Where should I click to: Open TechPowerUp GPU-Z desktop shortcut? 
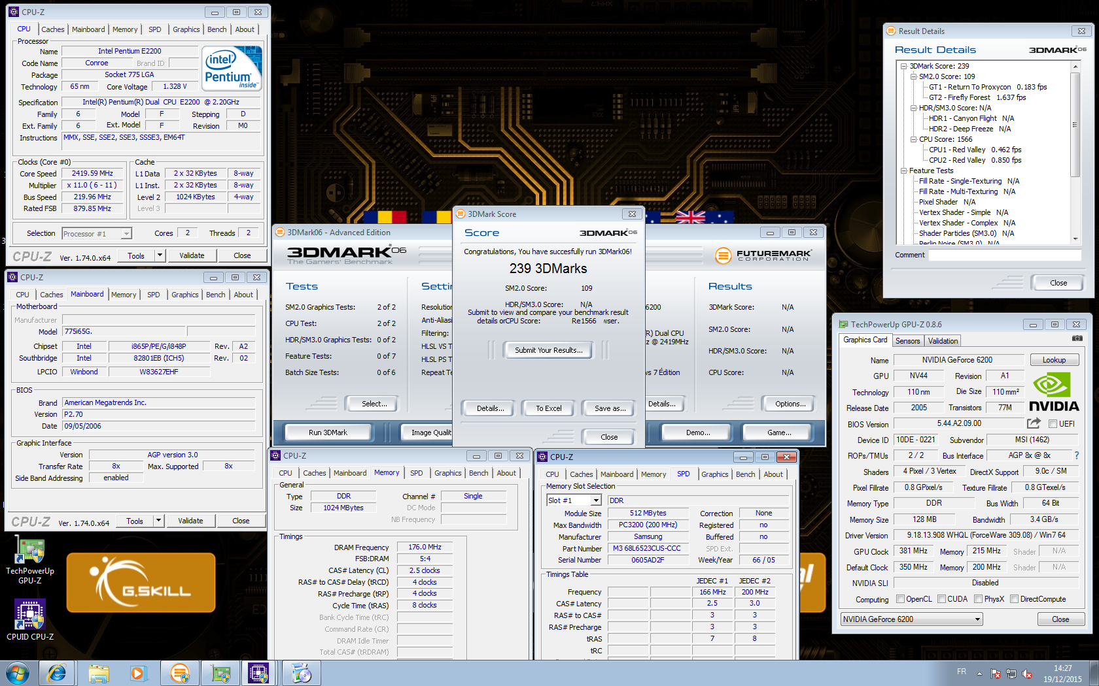[30, 560]
